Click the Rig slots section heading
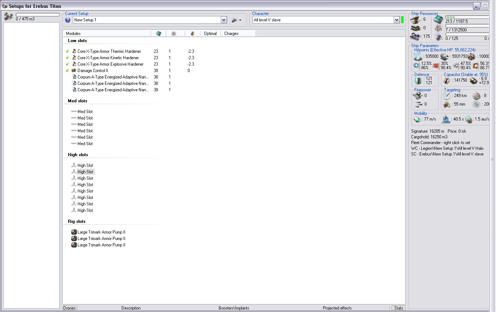The width and height of the screenshot is (499, 312). pos(77,221)
